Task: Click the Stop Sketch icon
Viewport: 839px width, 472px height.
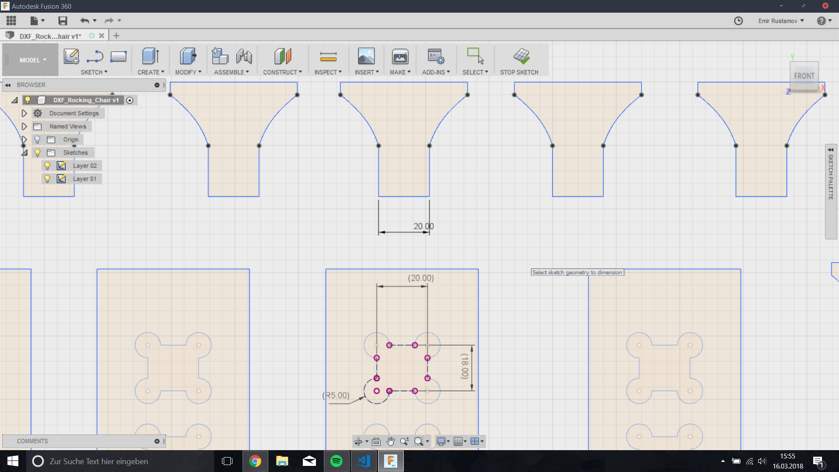Action: pyautogui.click(x=521, y=56)
